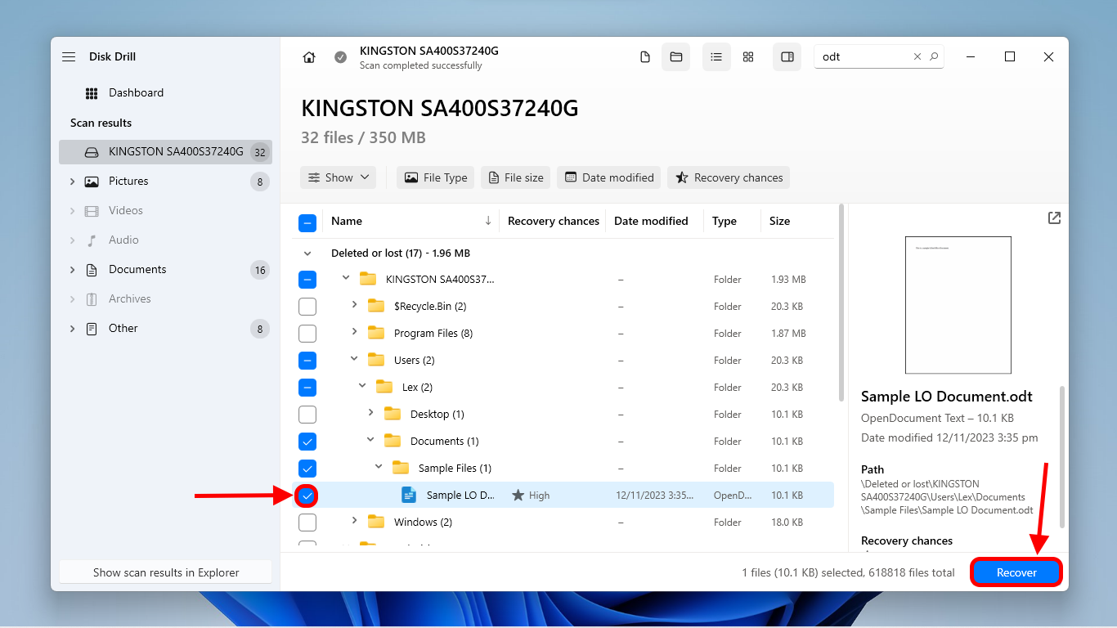Click the file list vertical scrollbar
Screen dimensions: 1117x628
841,303
